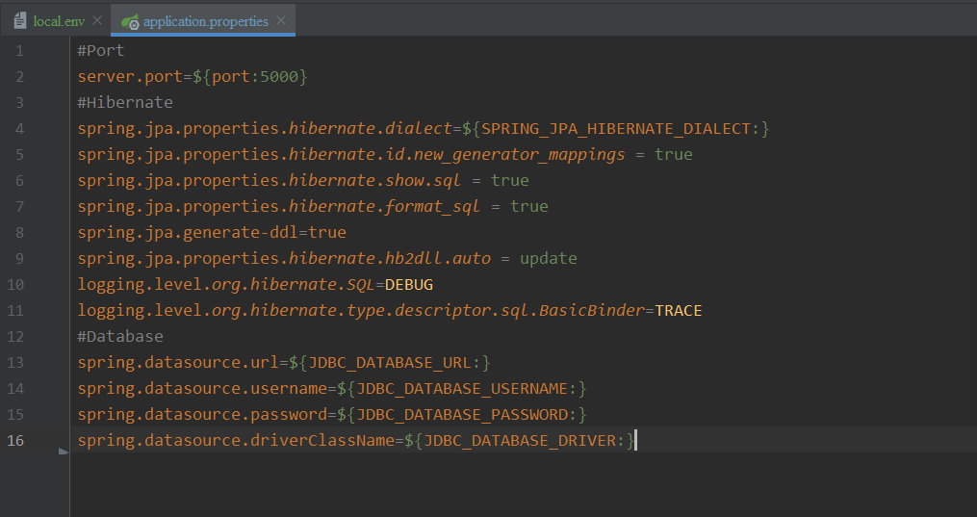Click the SPRING_JPA_HIBERNATE_DIALECT placeholder
This screenshot has height=517, width=977.
(615, 128)
